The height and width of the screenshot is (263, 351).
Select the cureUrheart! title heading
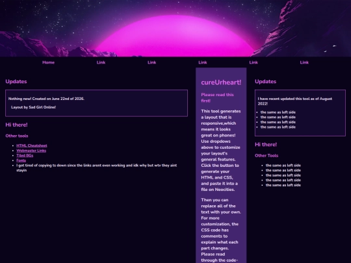[221, 82]
